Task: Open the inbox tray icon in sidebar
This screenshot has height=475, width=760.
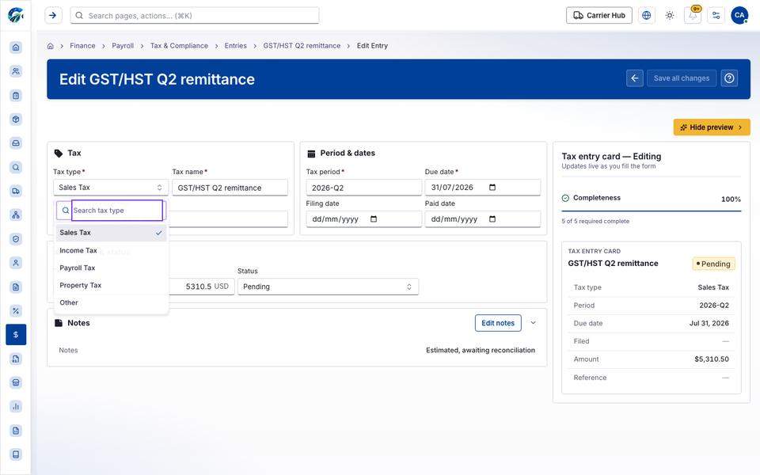Action: (16, 143)
